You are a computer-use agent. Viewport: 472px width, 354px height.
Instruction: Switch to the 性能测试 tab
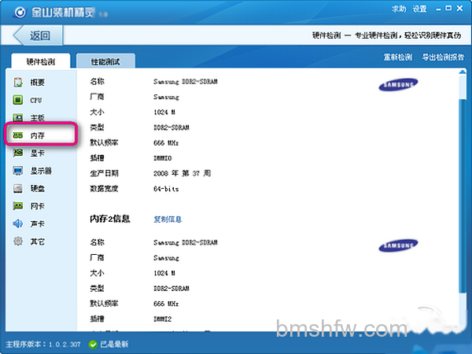105,61
